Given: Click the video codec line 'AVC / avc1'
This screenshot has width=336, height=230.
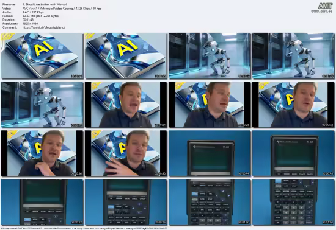Looking at the screenshot, I should tap(62, 9).
